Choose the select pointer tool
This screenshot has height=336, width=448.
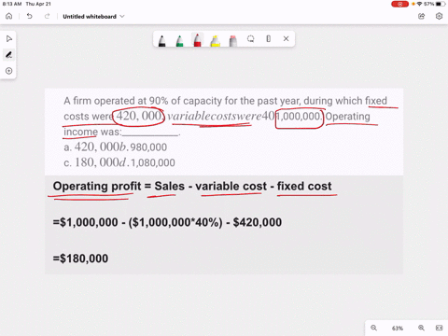coord(9,39)
